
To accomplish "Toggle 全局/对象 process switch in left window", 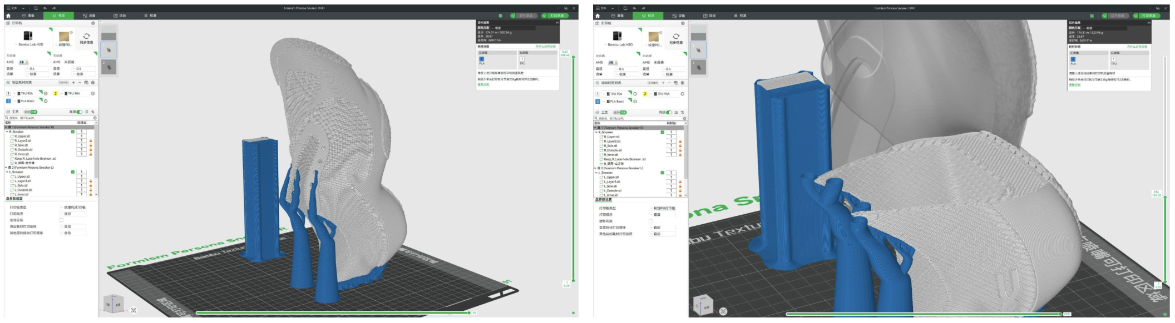I will click(31, 112).
